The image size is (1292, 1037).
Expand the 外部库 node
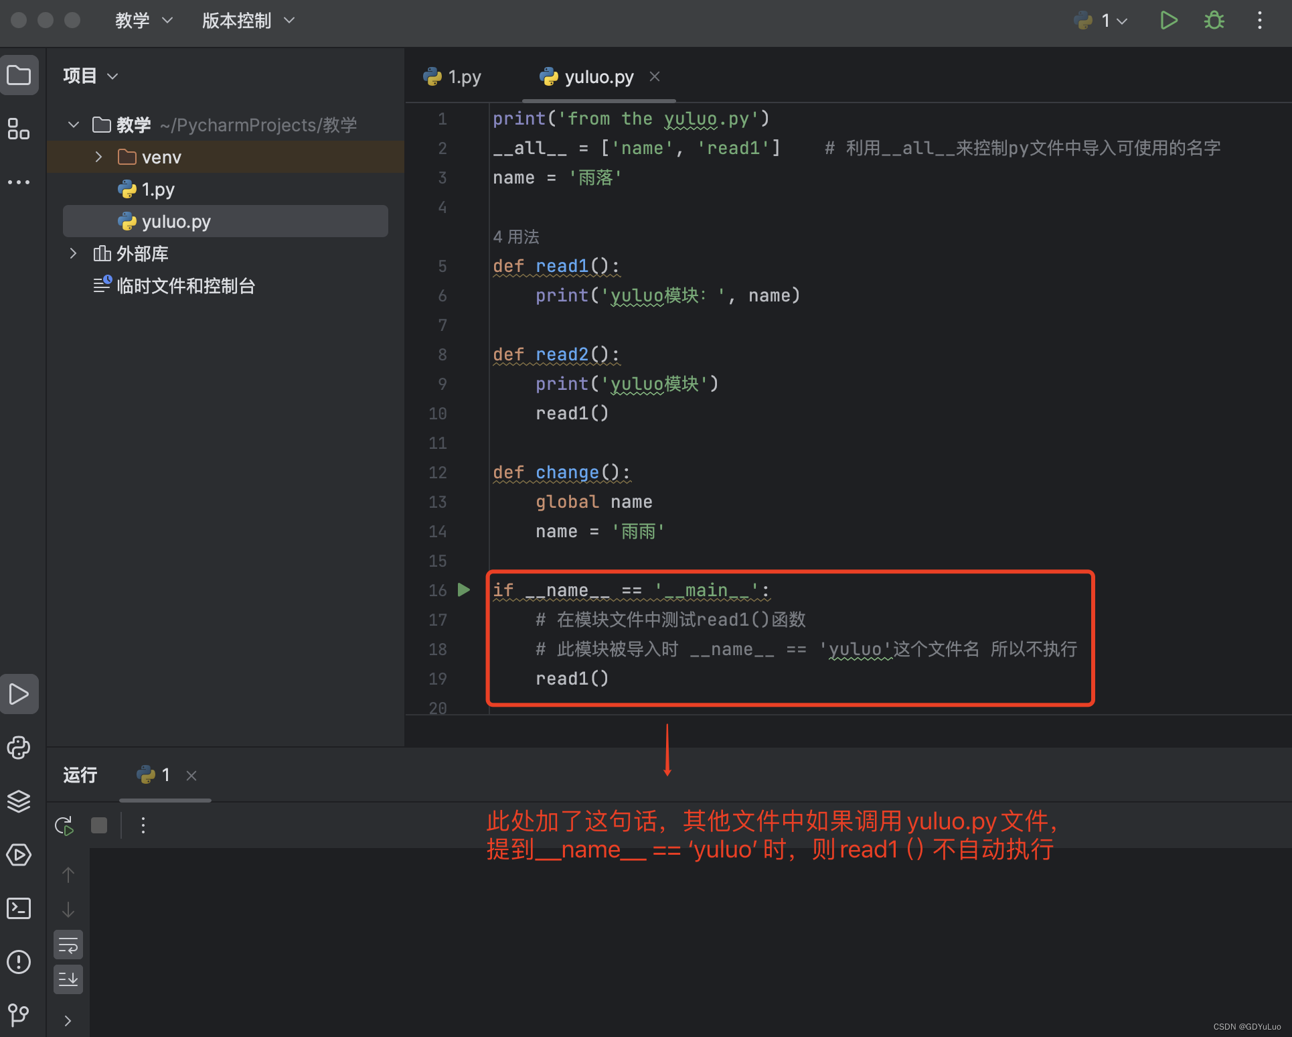tap(73, 253)
